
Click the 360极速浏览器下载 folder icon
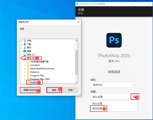[x=28, y=62]
